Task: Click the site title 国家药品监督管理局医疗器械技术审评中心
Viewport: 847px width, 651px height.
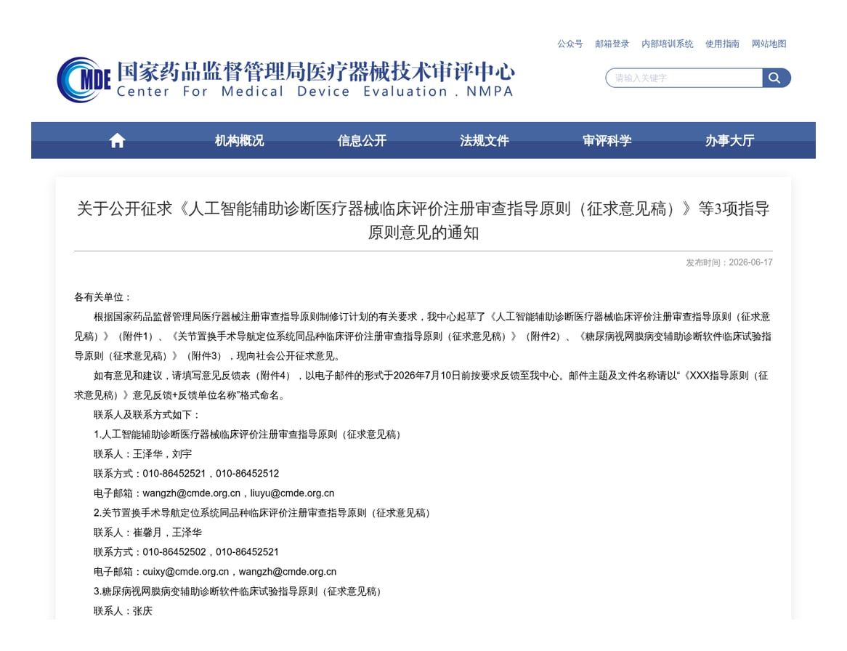Action: [x=315, y=70]
